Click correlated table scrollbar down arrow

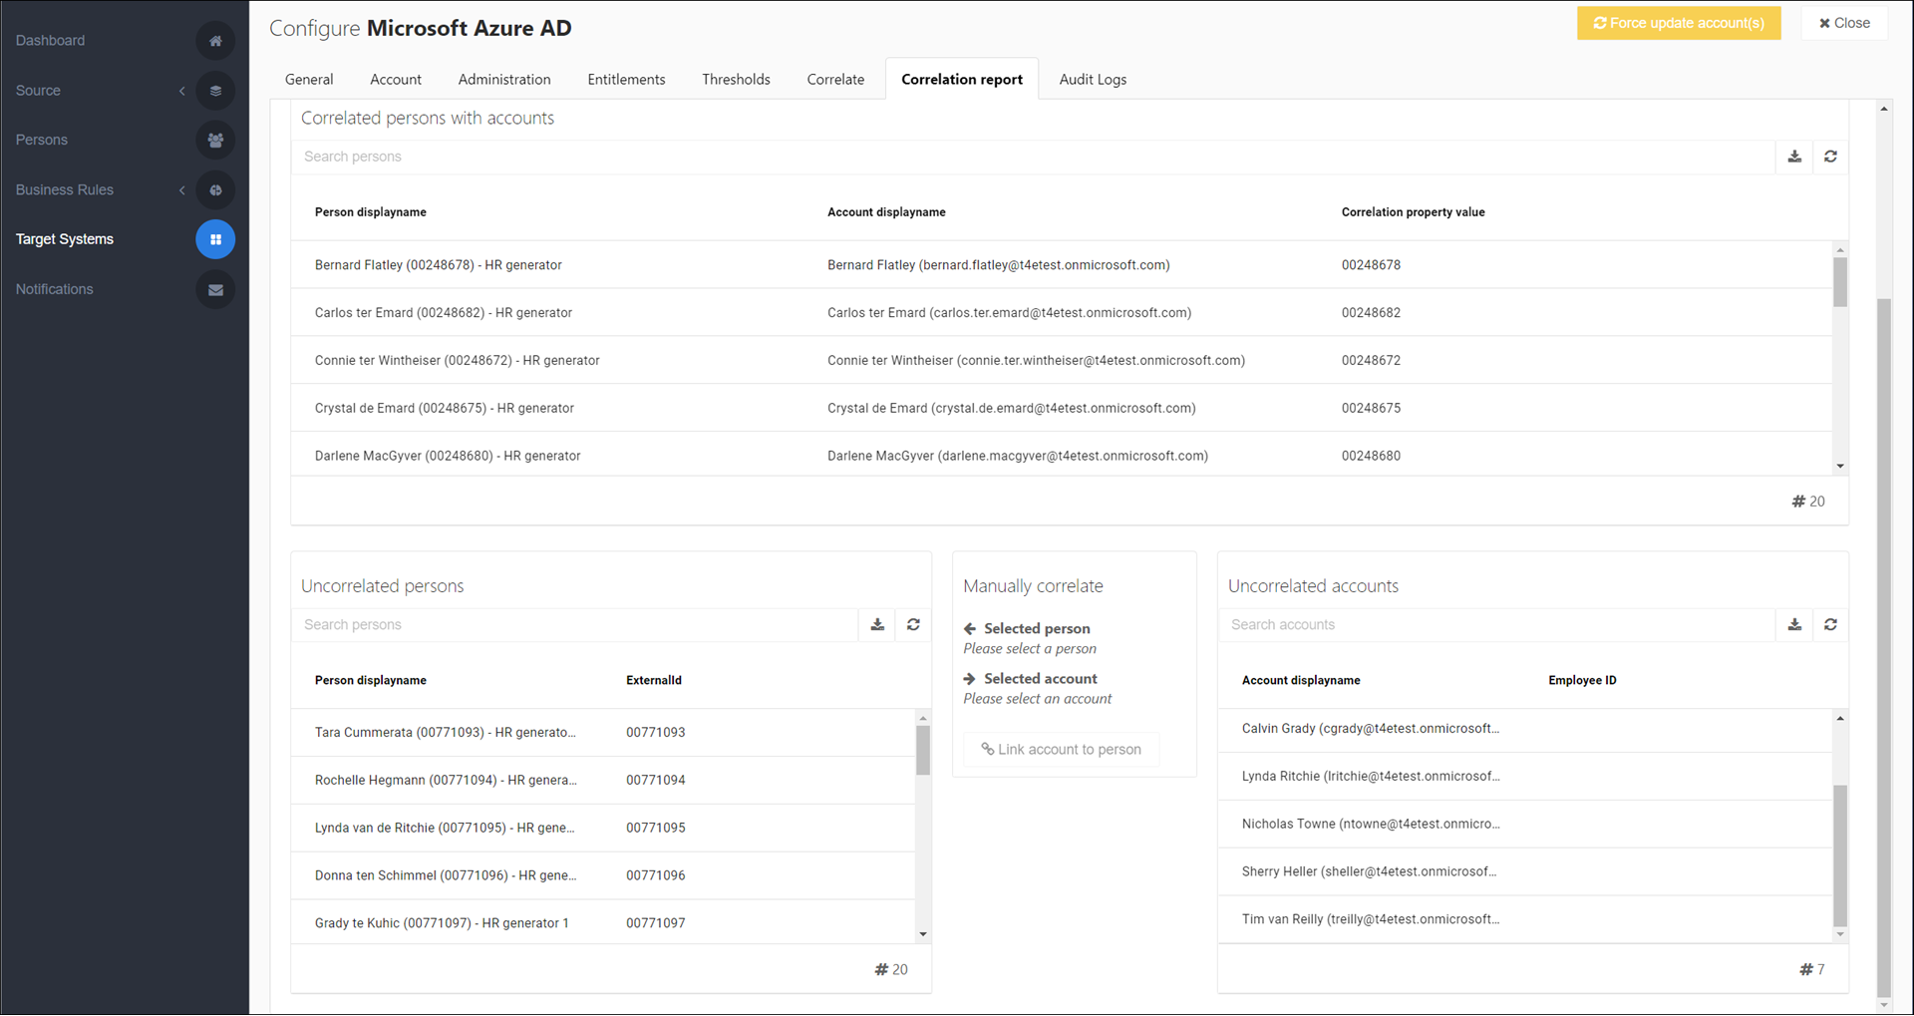(1840, 467)
